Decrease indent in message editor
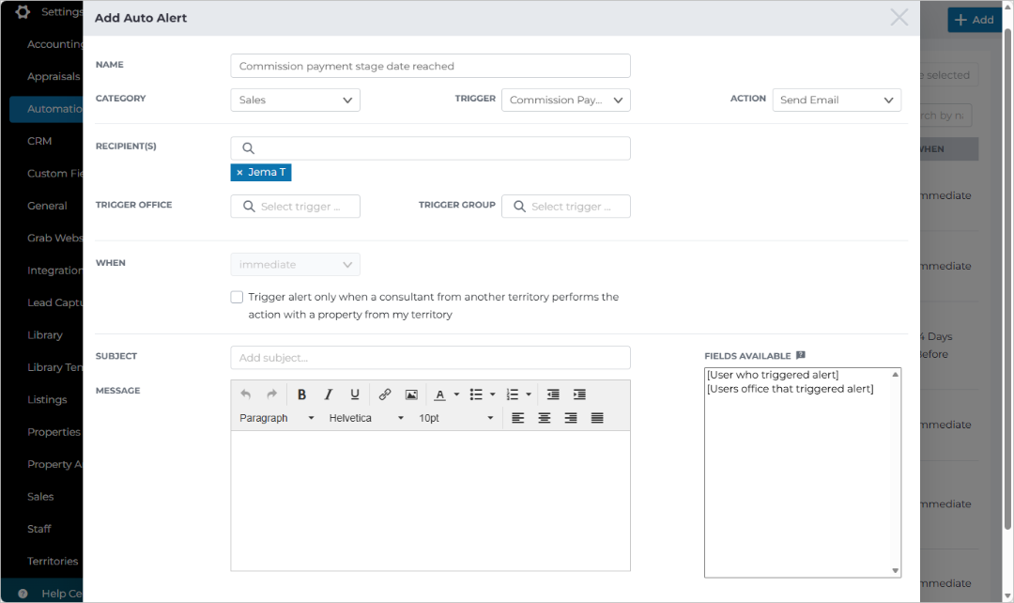This screenshot has width=1014, height=603. point(553,394)
